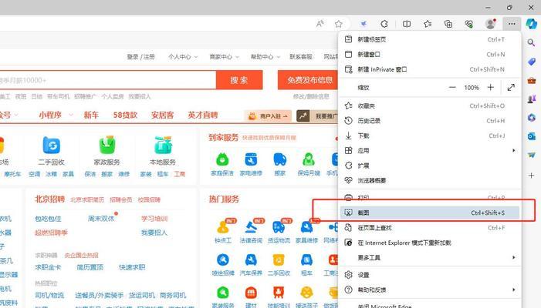The height and width of the screenshot is (308, 541).
Task: Open the 北京招聘 section heading
Action: pos(49,199)
